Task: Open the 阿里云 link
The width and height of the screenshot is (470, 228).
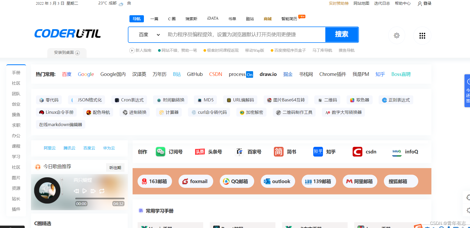Action: [50, 148]
